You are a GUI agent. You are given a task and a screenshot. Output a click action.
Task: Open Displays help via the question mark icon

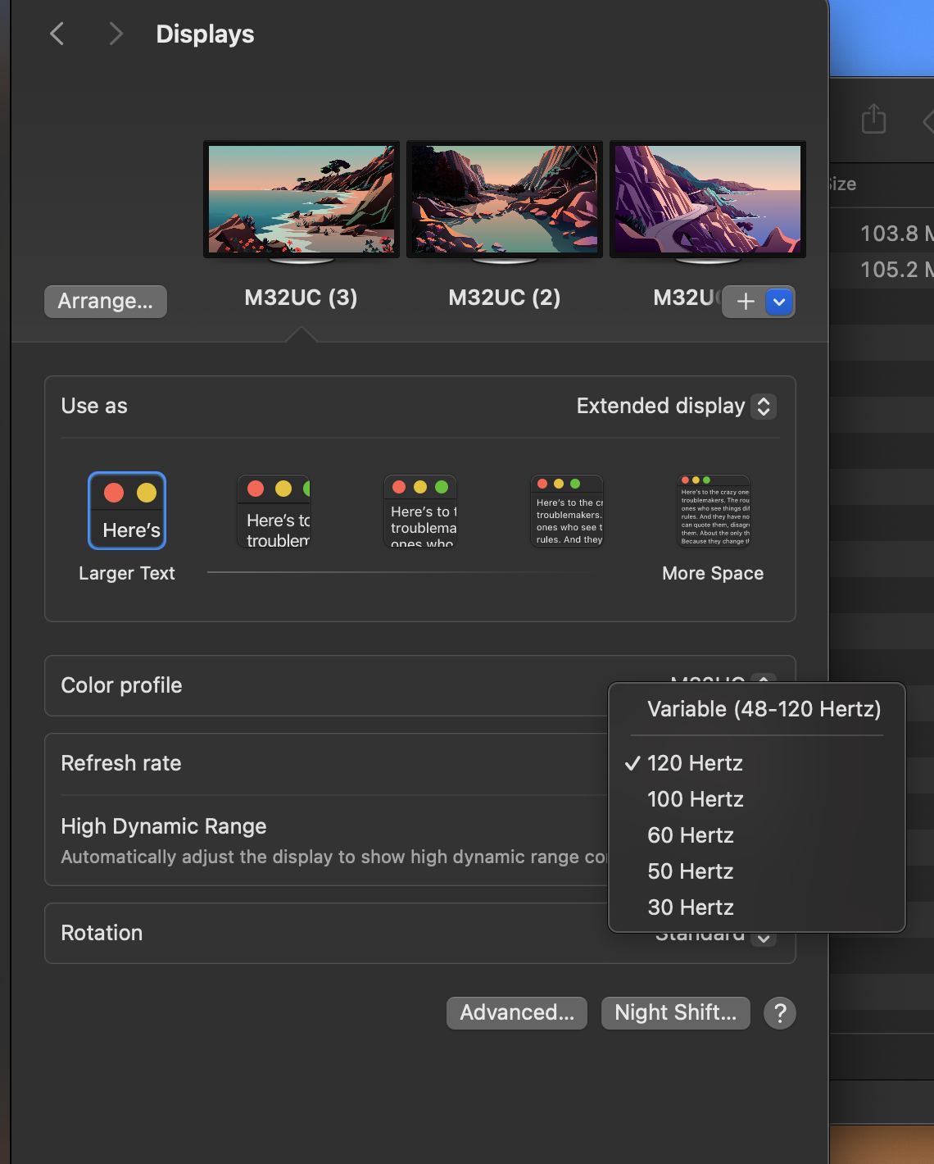(779, 1013)
